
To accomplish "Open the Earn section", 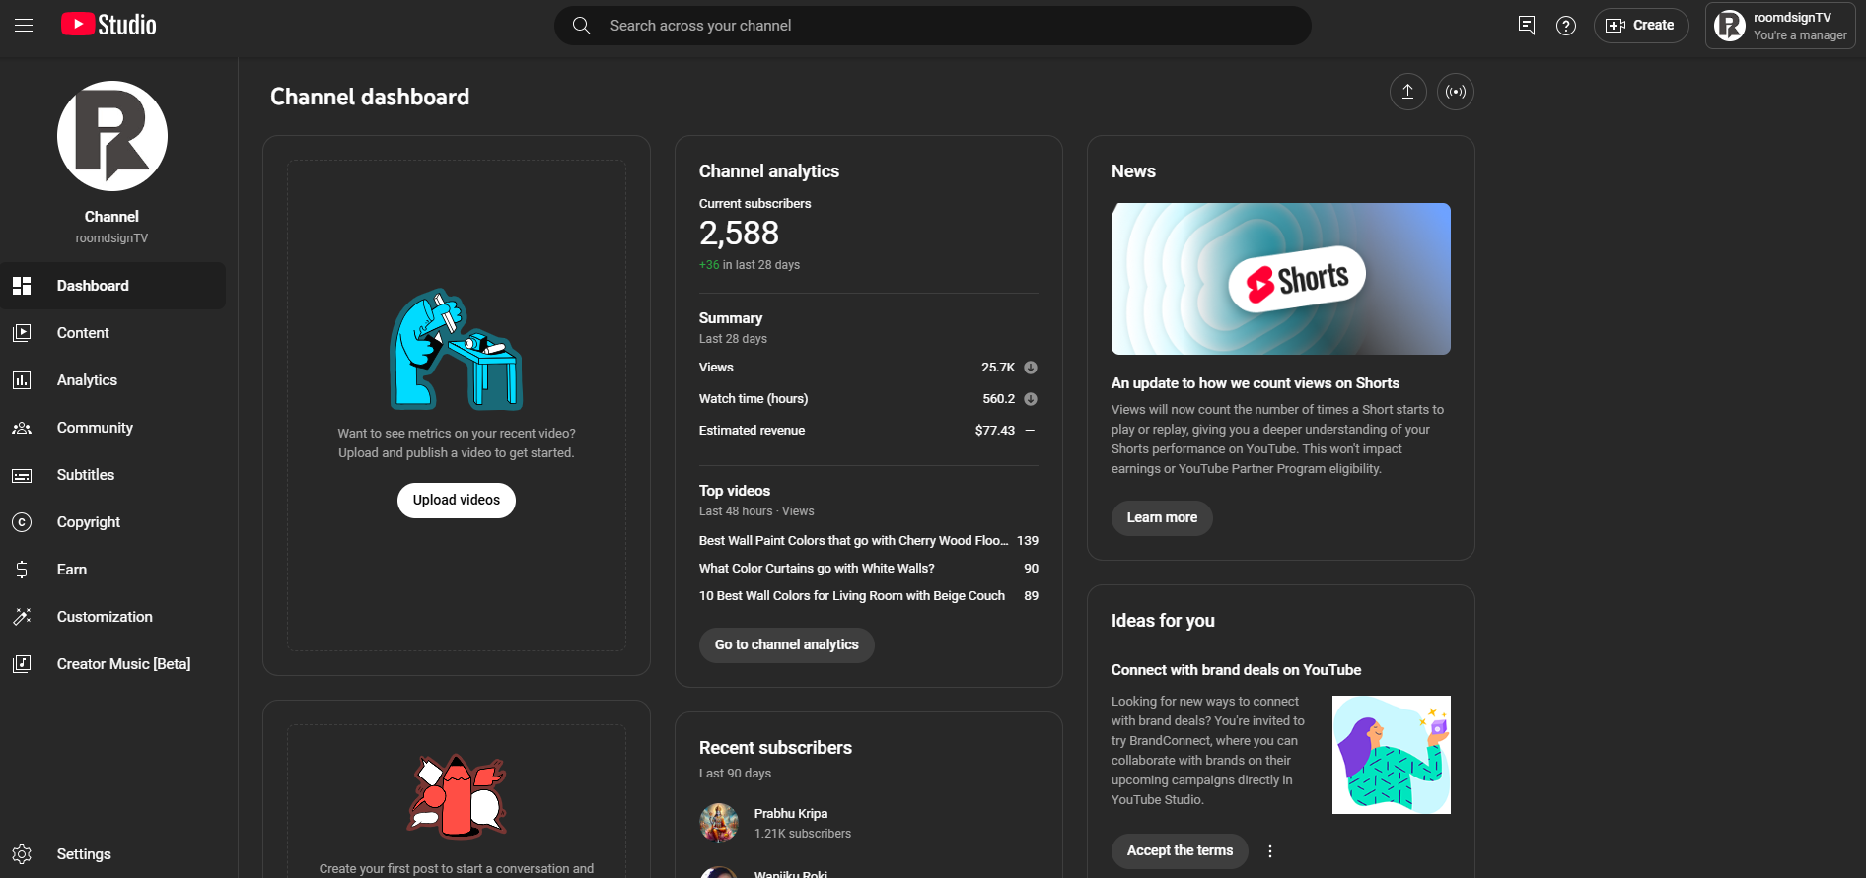I will [112, 570].
